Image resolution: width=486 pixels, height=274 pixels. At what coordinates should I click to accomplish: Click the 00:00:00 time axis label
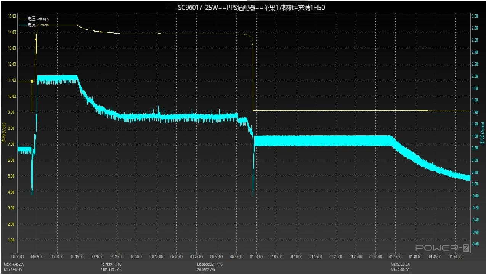tap(18, 257)
